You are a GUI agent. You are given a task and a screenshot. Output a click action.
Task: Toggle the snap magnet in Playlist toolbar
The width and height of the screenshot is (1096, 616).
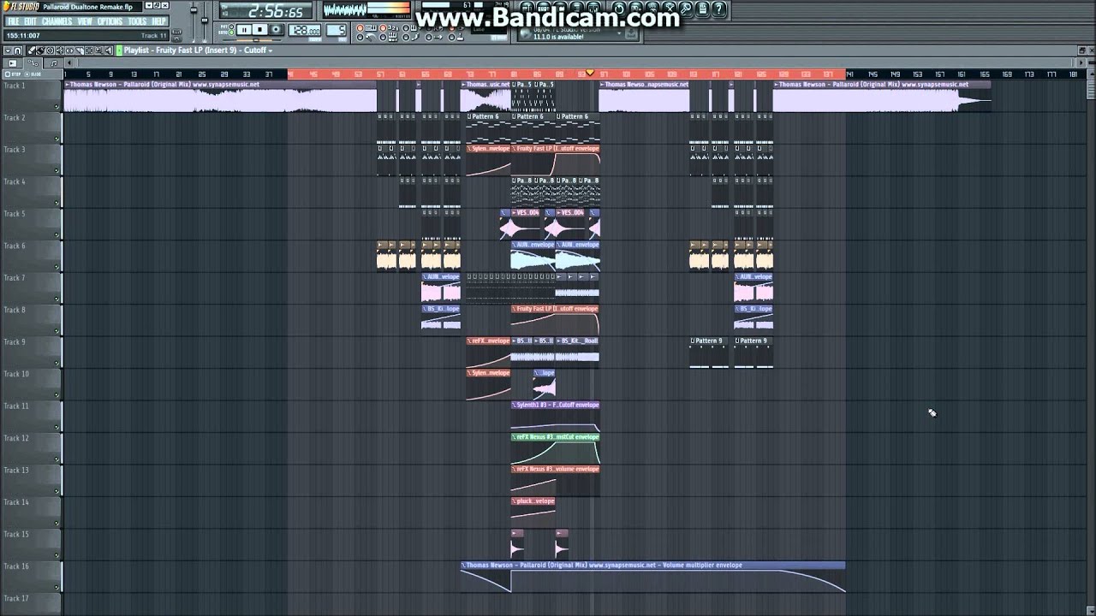(x=17, y=50)
